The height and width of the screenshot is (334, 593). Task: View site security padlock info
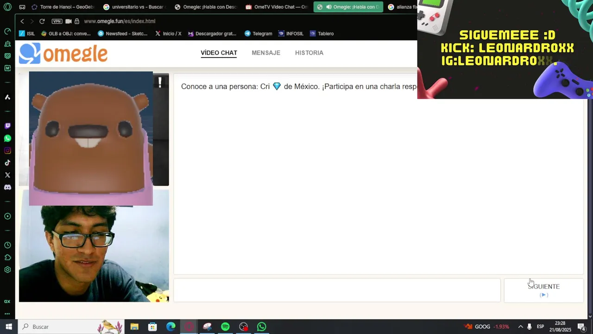click(x=77, y=21)
